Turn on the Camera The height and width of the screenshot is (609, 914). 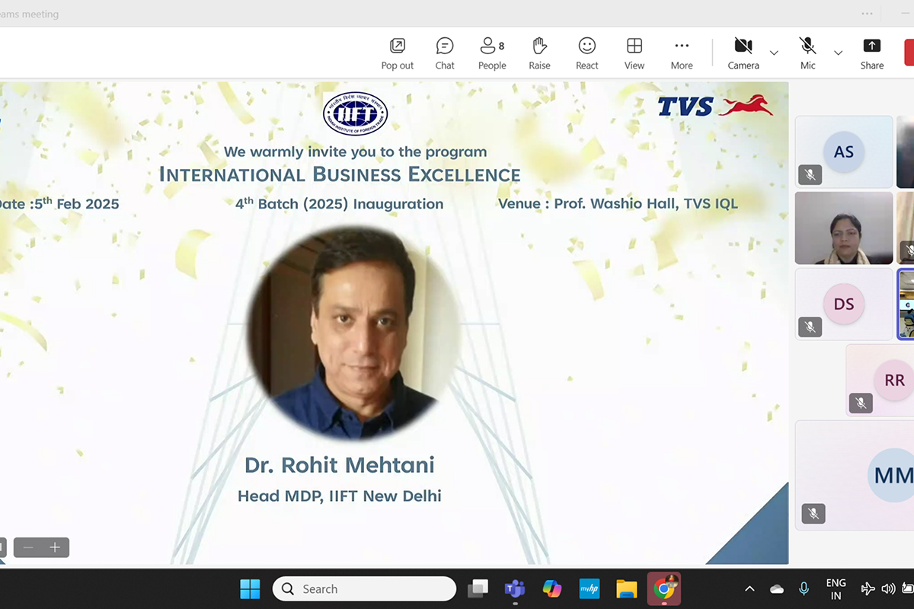743,53
